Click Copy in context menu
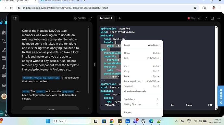224x125 pixels. point(142,71)
